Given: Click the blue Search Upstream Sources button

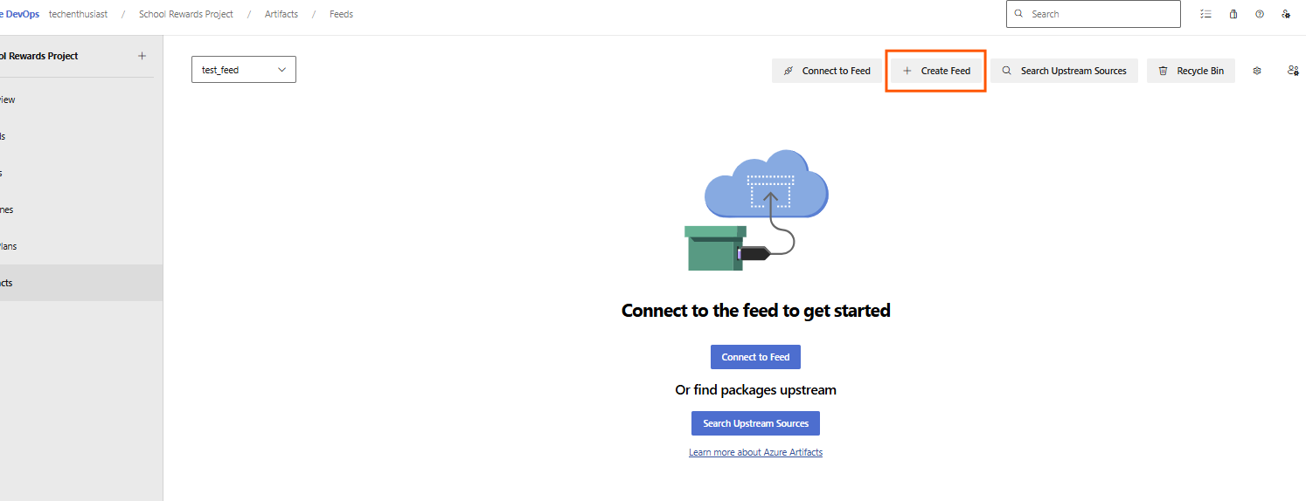Looking at the screenshot, I should [x=755, y=423].
